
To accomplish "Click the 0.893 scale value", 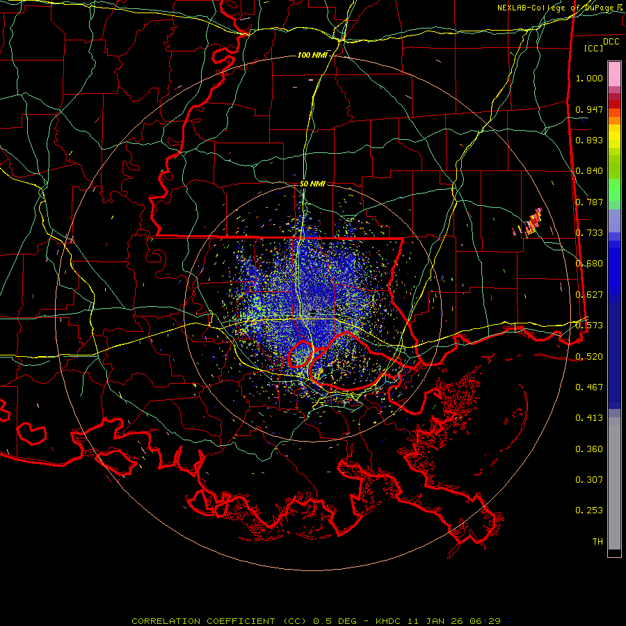I will coord(589,140).
